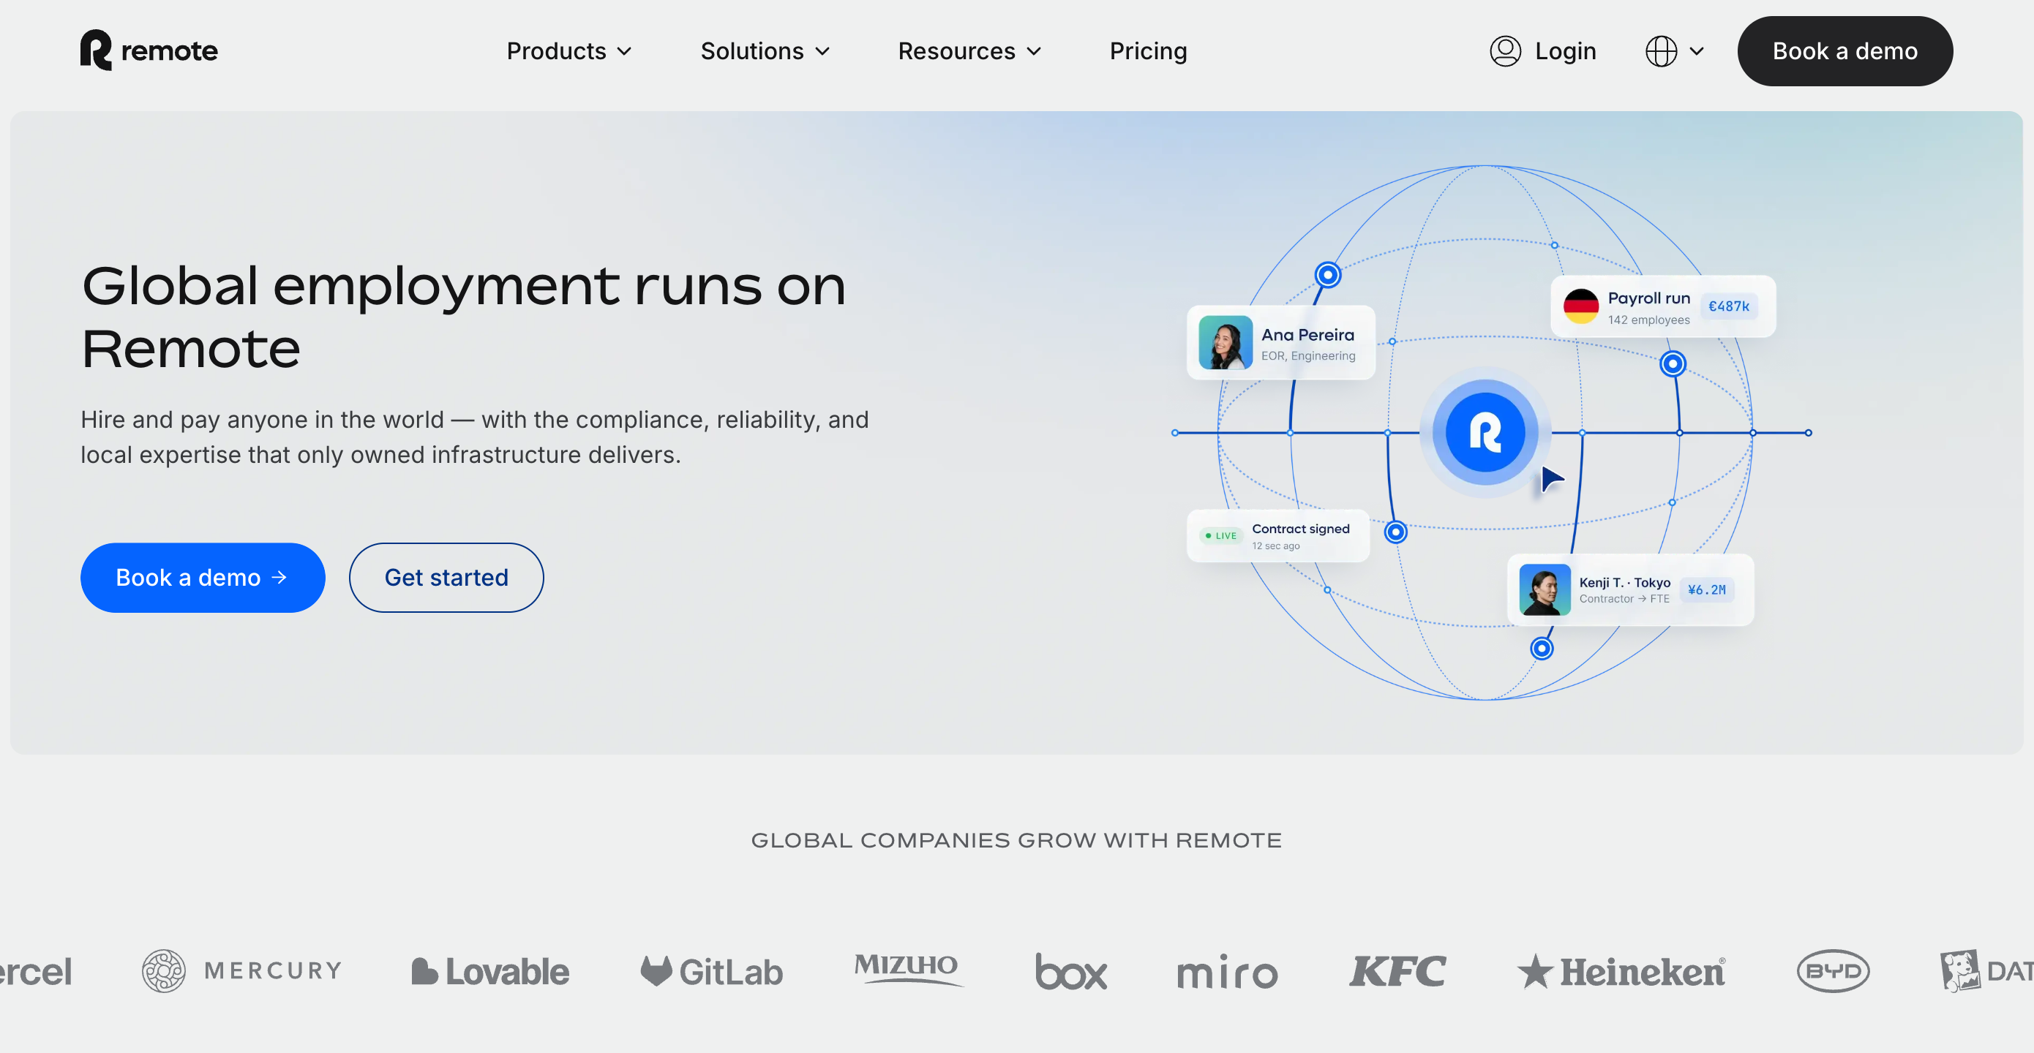Click the Login user icon

point(1505,51)
